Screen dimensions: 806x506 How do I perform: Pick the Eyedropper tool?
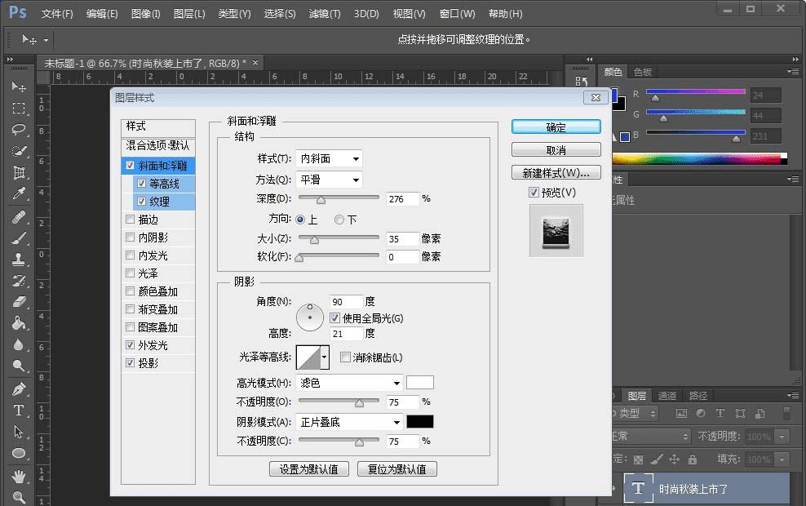pos(19,194)
